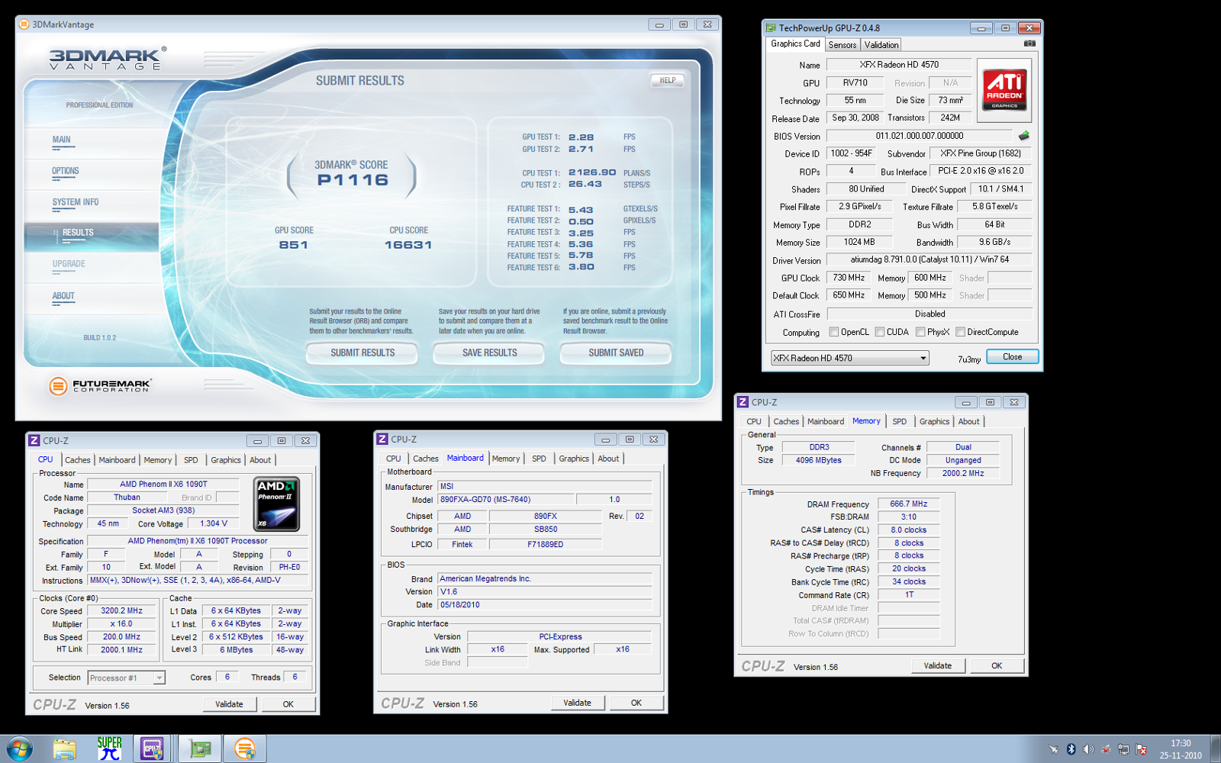Open Memory tab in CPU-Z processor window
The width and height of the screenshot is (1221, 763).
tap(158, 460)
